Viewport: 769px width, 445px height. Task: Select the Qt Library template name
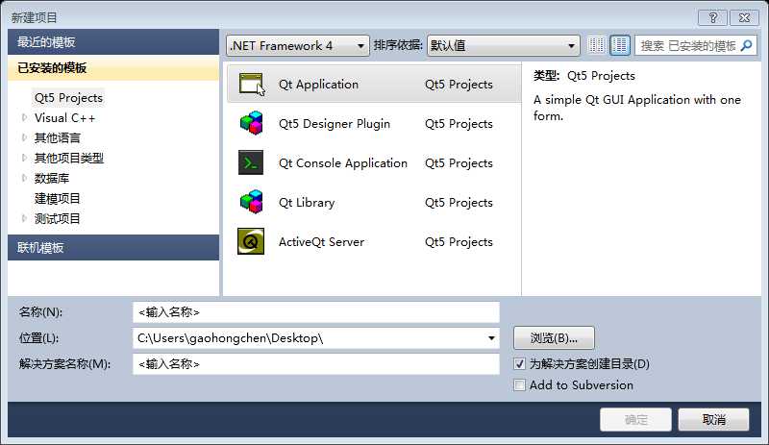307,202
